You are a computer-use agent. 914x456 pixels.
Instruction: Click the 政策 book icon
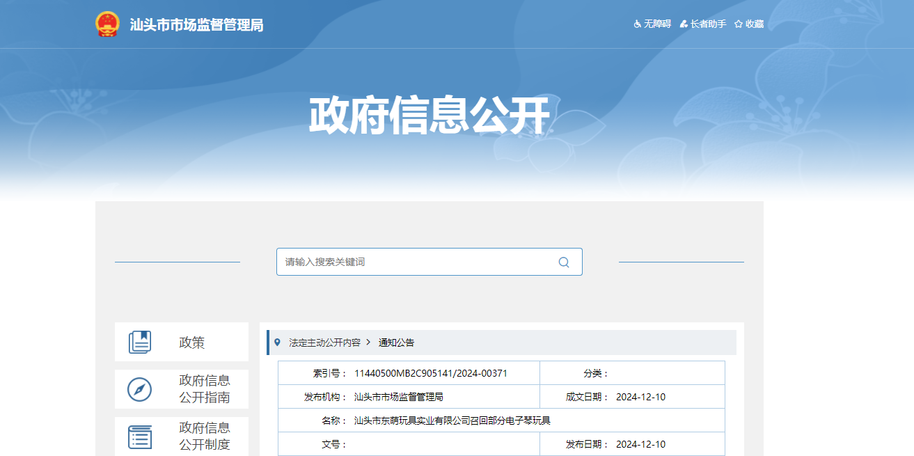[x=140, y=342]
